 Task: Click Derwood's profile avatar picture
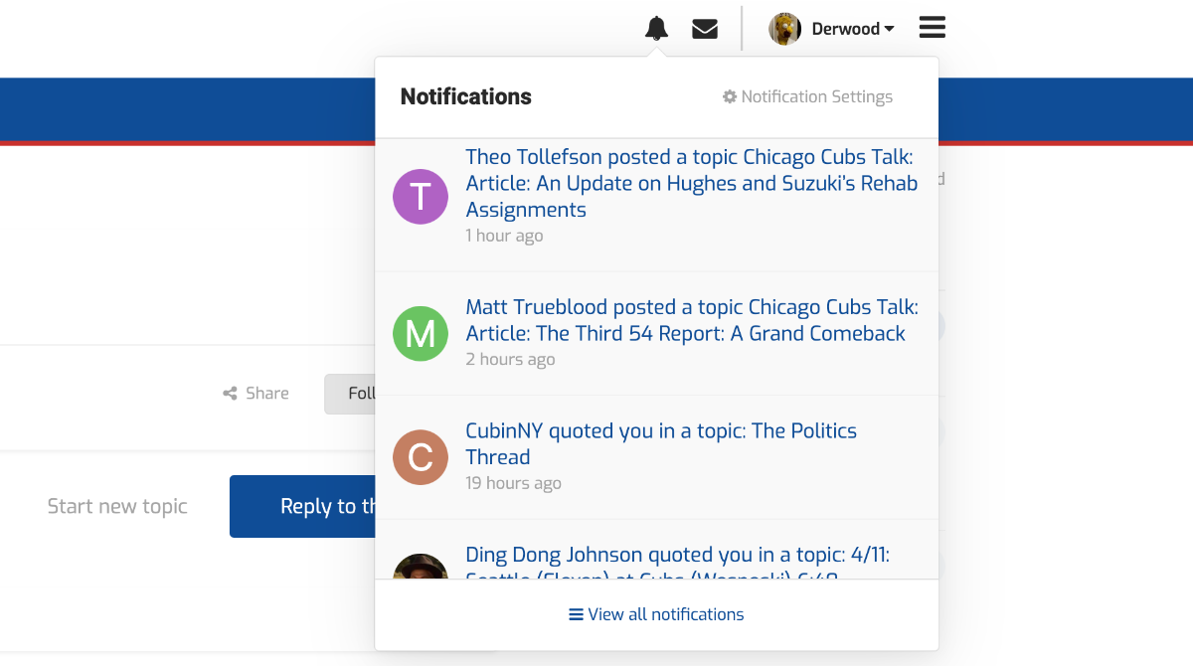(x=785, y=29)
